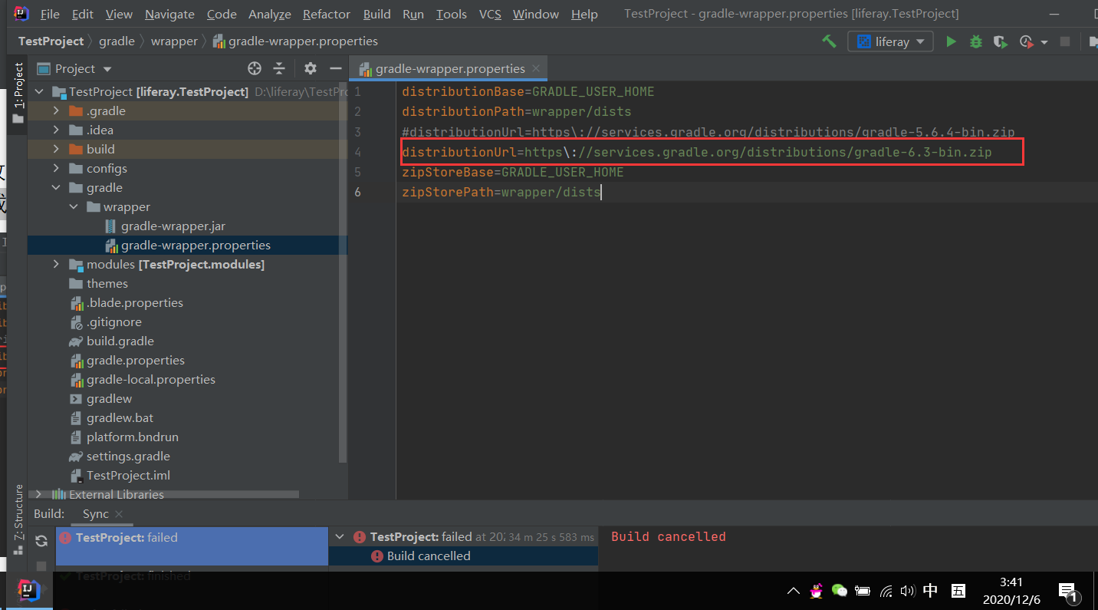Open the Build menu
The width and height of the screenshot is (1098, 610).
376,14
